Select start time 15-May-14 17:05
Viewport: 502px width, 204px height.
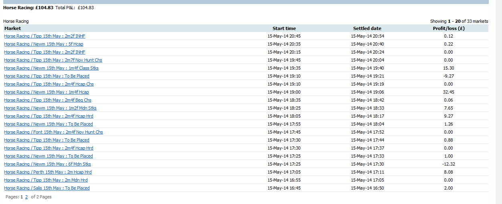(x=284, y=172)
